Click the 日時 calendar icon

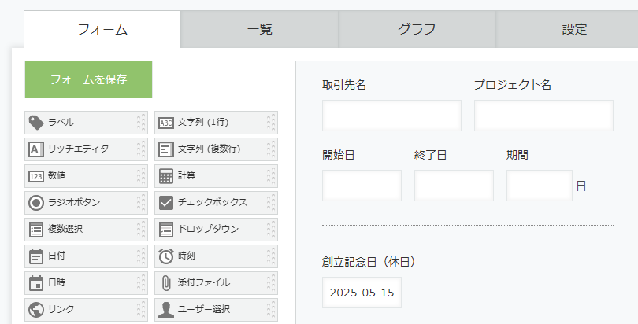point(35,283)
